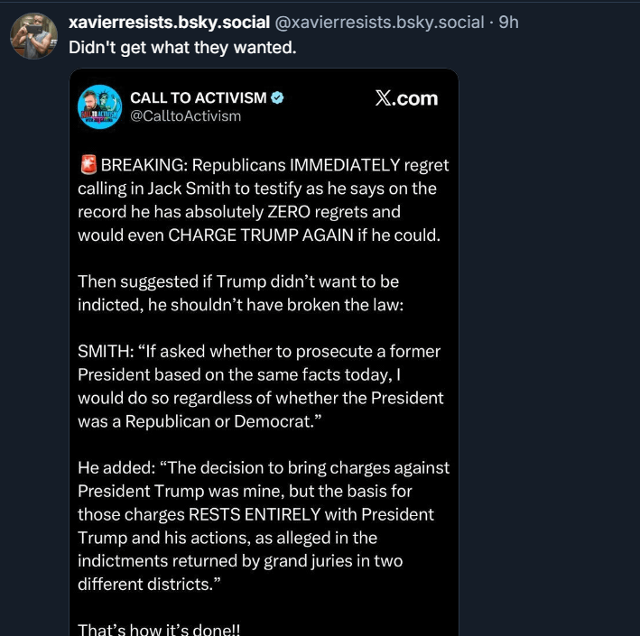Click the red siren emoji before BREAKING
640x636 pixels.
pos(88,165)
